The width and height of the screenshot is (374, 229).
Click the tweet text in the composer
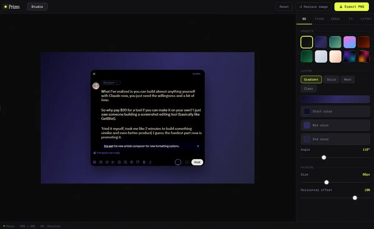[x=151, y=114]
